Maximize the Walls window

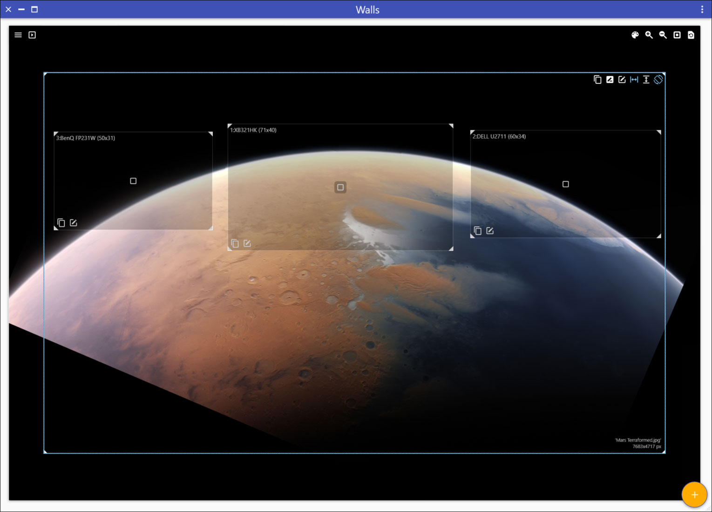point(34,9)
